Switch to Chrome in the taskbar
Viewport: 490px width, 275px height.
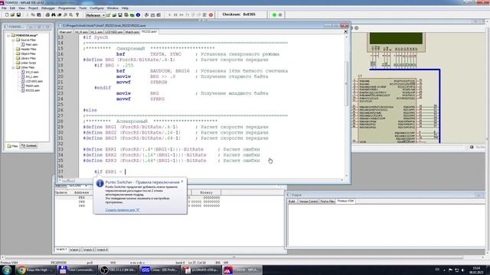point(36,270)
